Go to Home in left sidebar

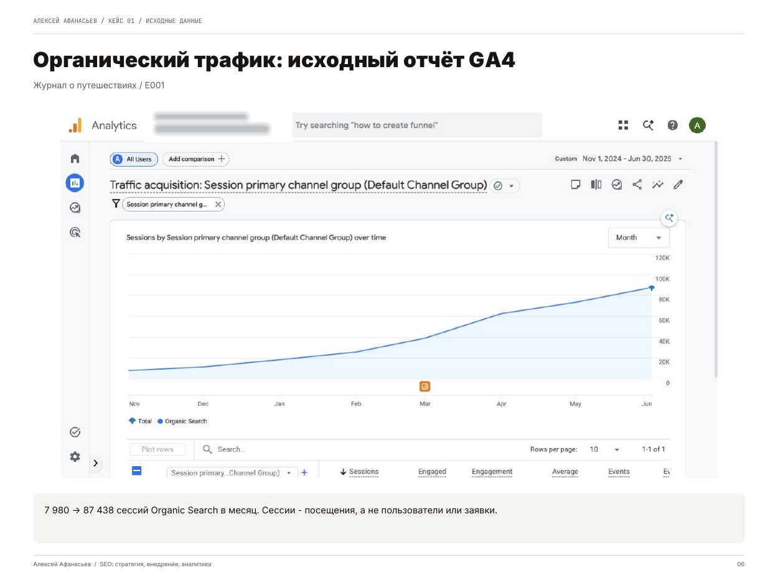75,158
